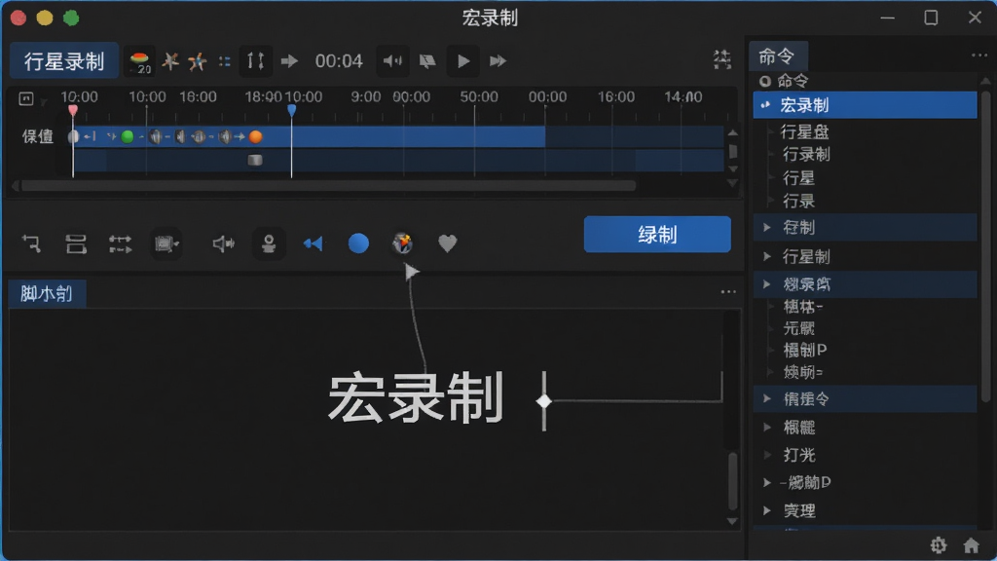Select the script tab above the dark editor pane
The height and width of the screenshot is (561, 997).
47,294
